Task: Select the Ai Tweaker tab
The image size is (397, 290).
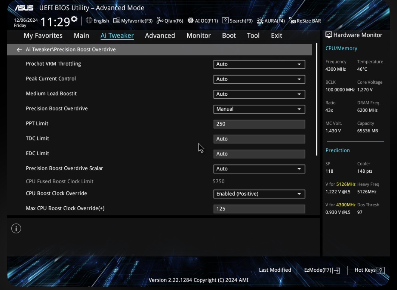Action: [x=117, y=35]
